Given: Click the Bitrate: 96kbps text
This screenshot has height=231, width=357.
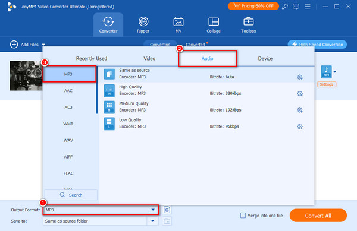Looking at the screenshot, I should tap(224, 126).
